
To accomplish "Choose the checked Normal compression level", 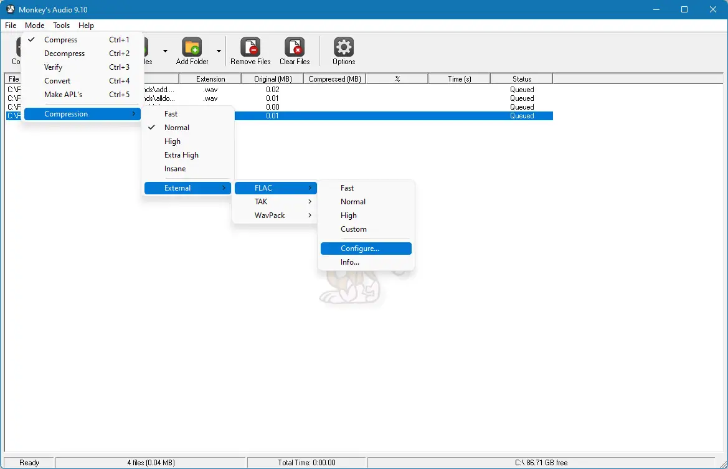I will (x=187, y=128).
